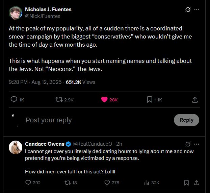This screenshot has width=210, height=193.
Task: View analytics for Candace Owens' reply
Action: 147,183
